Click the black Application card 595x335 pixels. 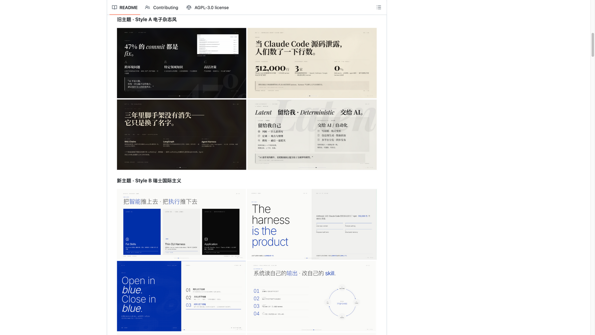221,232
